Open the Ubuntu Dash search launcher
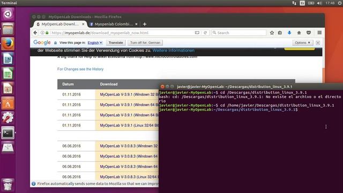Viewport: 343px width, 193px height. pos(8,14)
